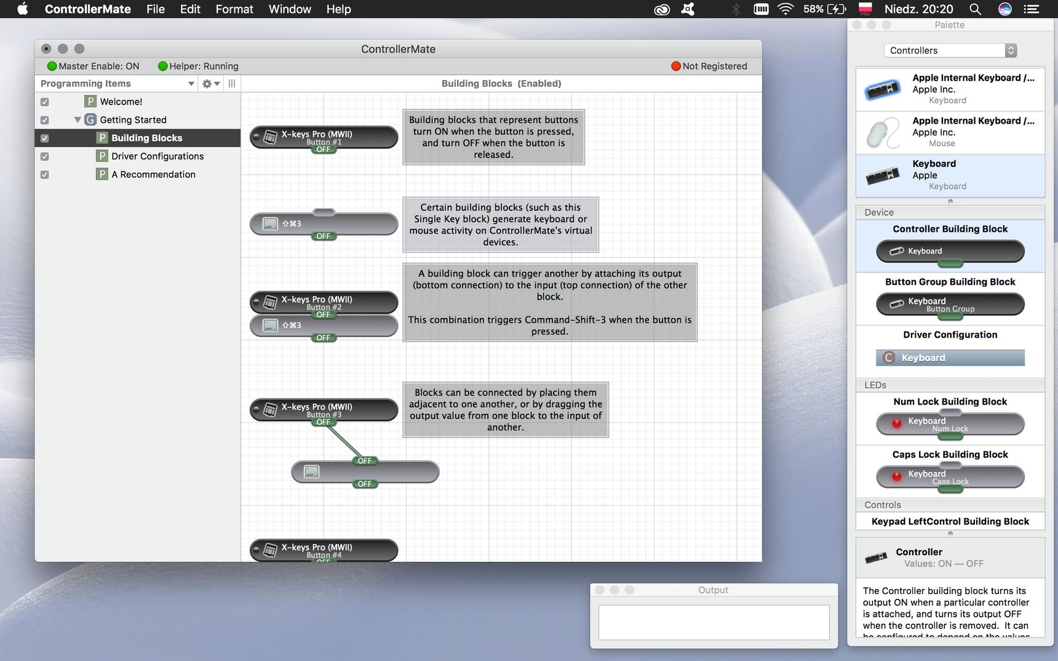This screenshot has width=1058, height=661.
Task: Toggle the Getting Started group checkbox
Action: coord(44,121)
